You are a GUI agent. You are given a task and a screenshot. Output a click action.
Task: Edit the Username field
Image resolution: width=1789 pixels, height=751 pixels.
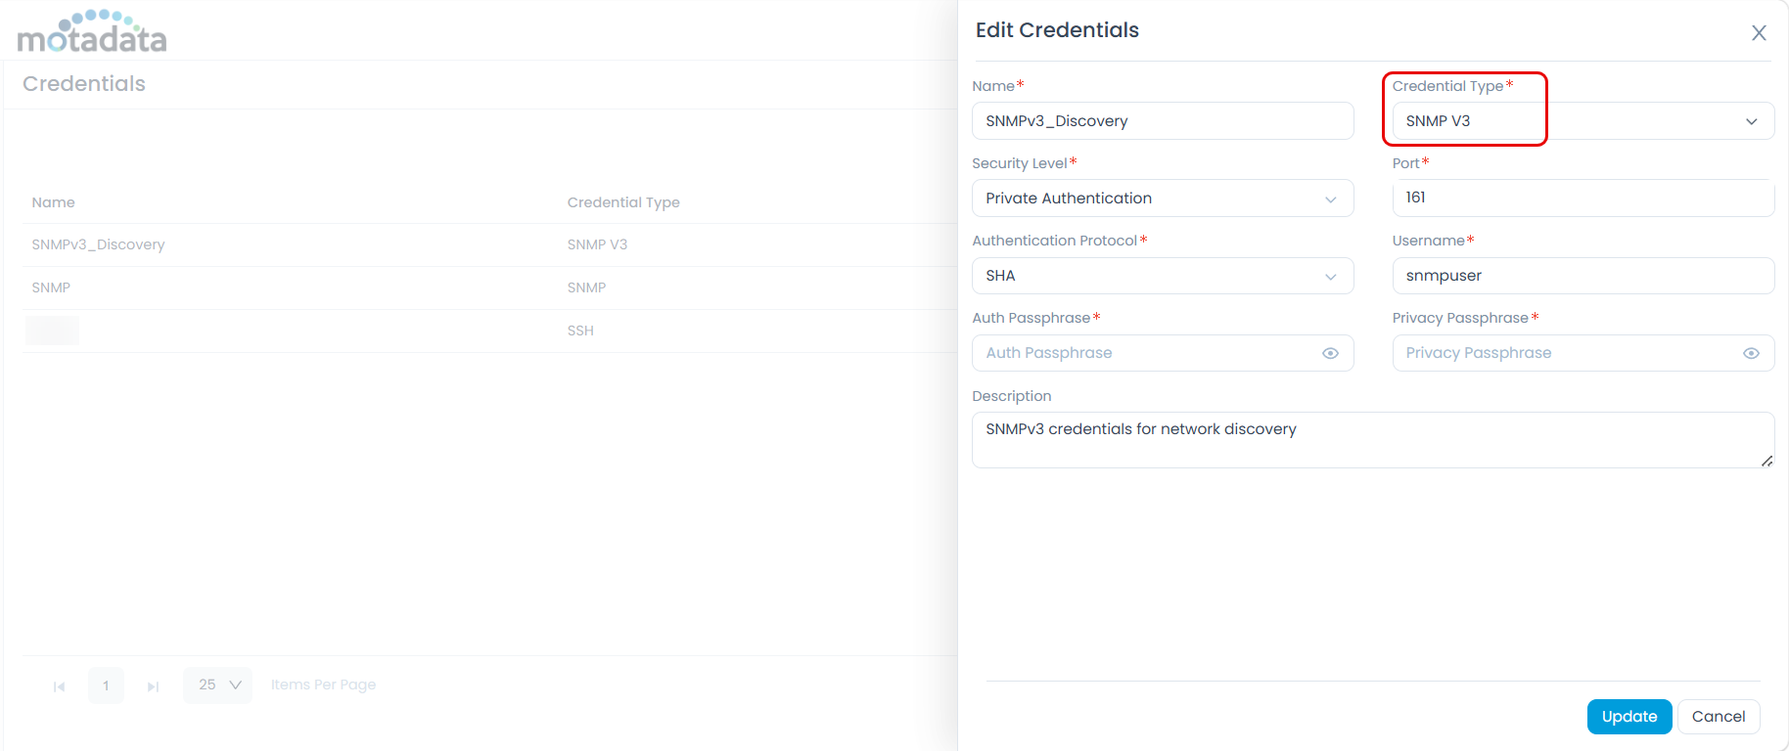[x=1582, y=276]
